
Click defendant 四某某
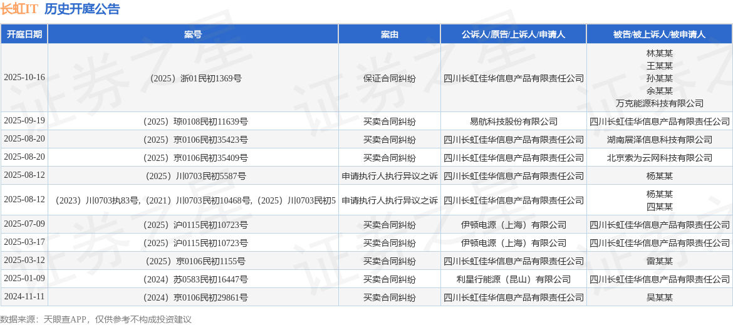(660, 207)
